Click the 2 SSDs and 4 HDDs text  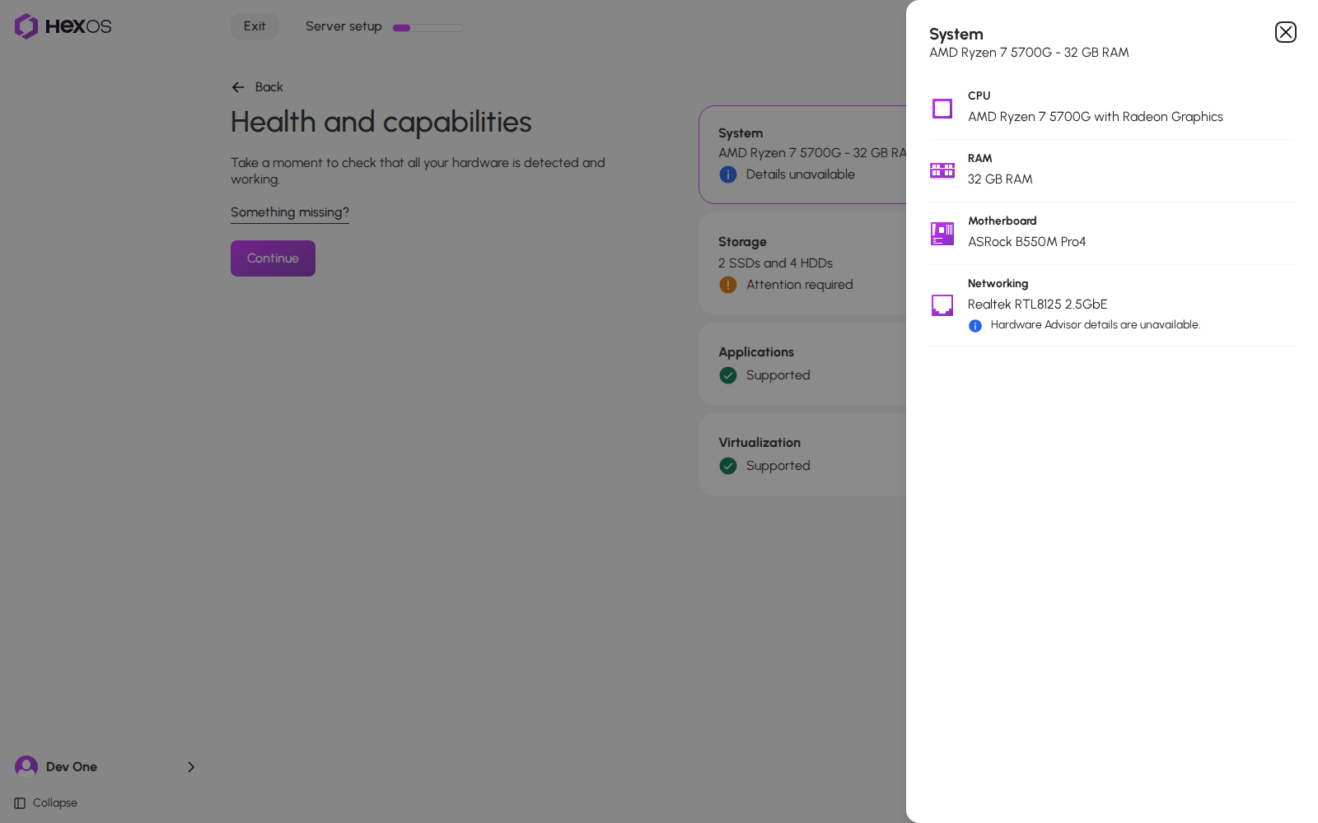(x=775, y=263)
